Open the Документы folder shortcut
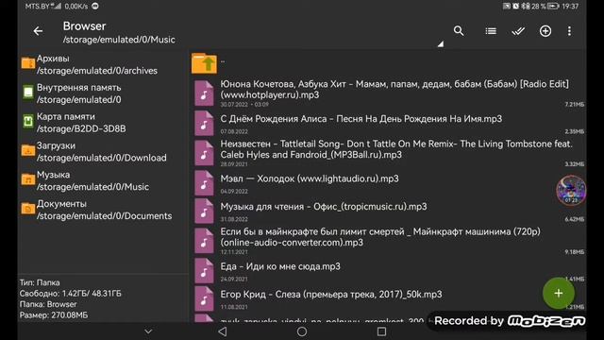Viewport: 604px width, 340px height. pyautogui.click(x=103, y=210)
